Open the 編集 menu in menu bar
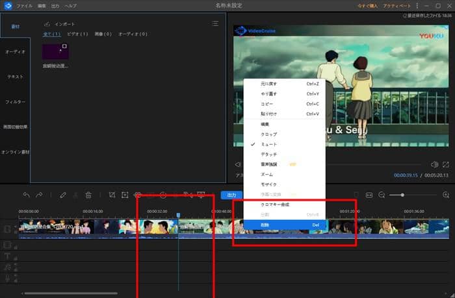Image resolution: width=455 pixels, height=298 pixels. click(42, 6)
